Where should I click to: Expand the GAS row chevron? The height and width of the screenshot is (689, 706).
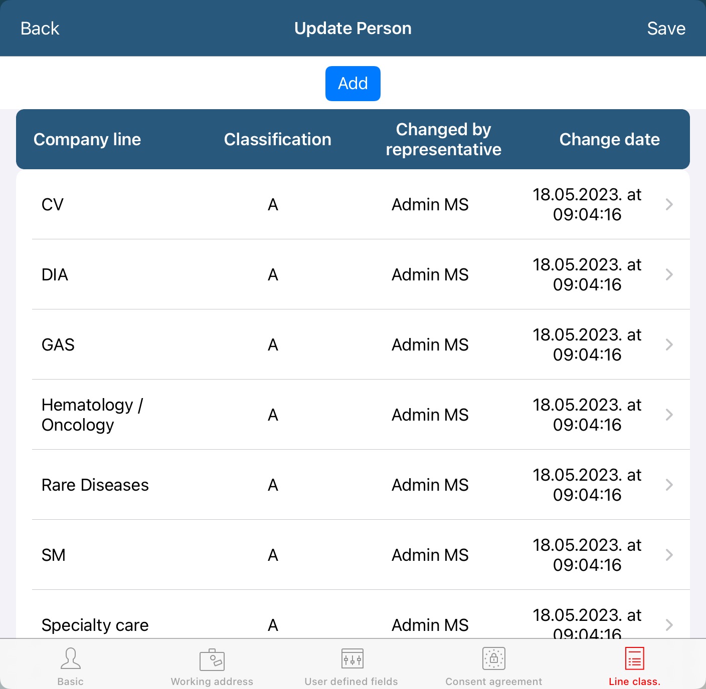coord(669,344)
